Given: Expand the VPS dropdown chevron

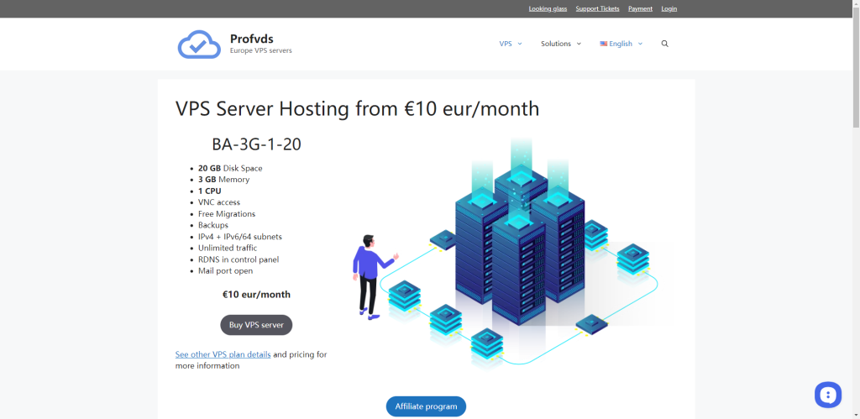Looking at the screenshot, I should (x=520, y=44).
